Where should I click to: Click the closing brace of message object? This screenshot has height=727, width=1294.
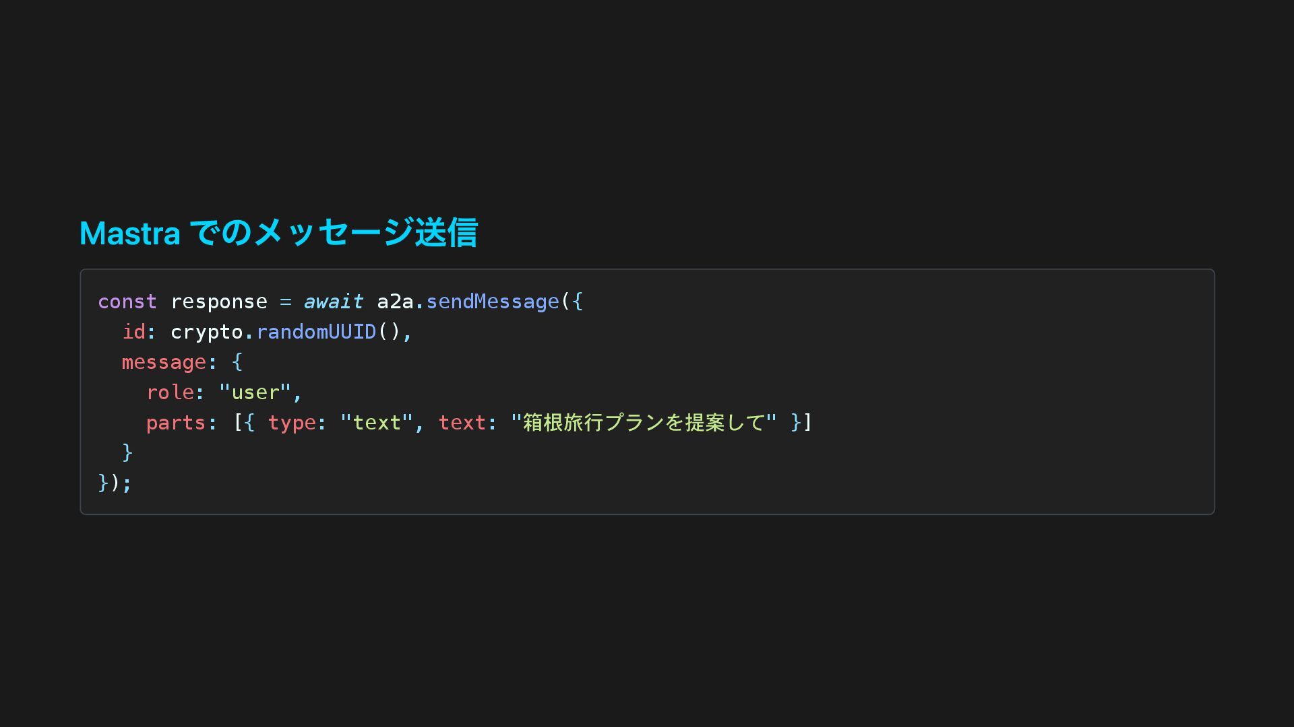127,452
